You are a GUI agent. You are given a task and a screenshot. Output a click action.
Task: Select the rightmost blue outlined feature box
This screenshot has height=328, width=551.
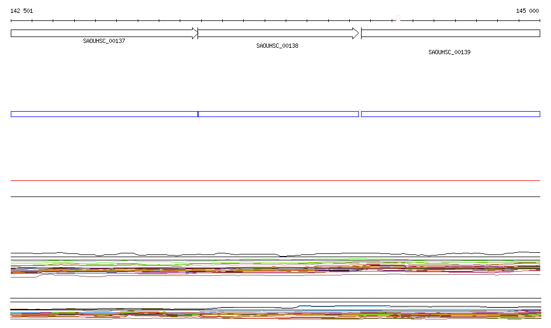click(450, 114)
